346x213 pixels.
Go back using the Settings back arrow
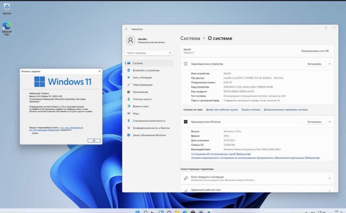point(126,29)
